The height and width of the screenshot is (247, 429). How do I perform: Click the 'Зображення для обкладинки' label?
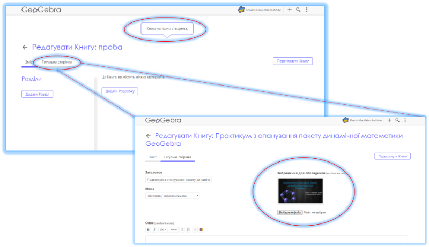click(x=301, y=173)
